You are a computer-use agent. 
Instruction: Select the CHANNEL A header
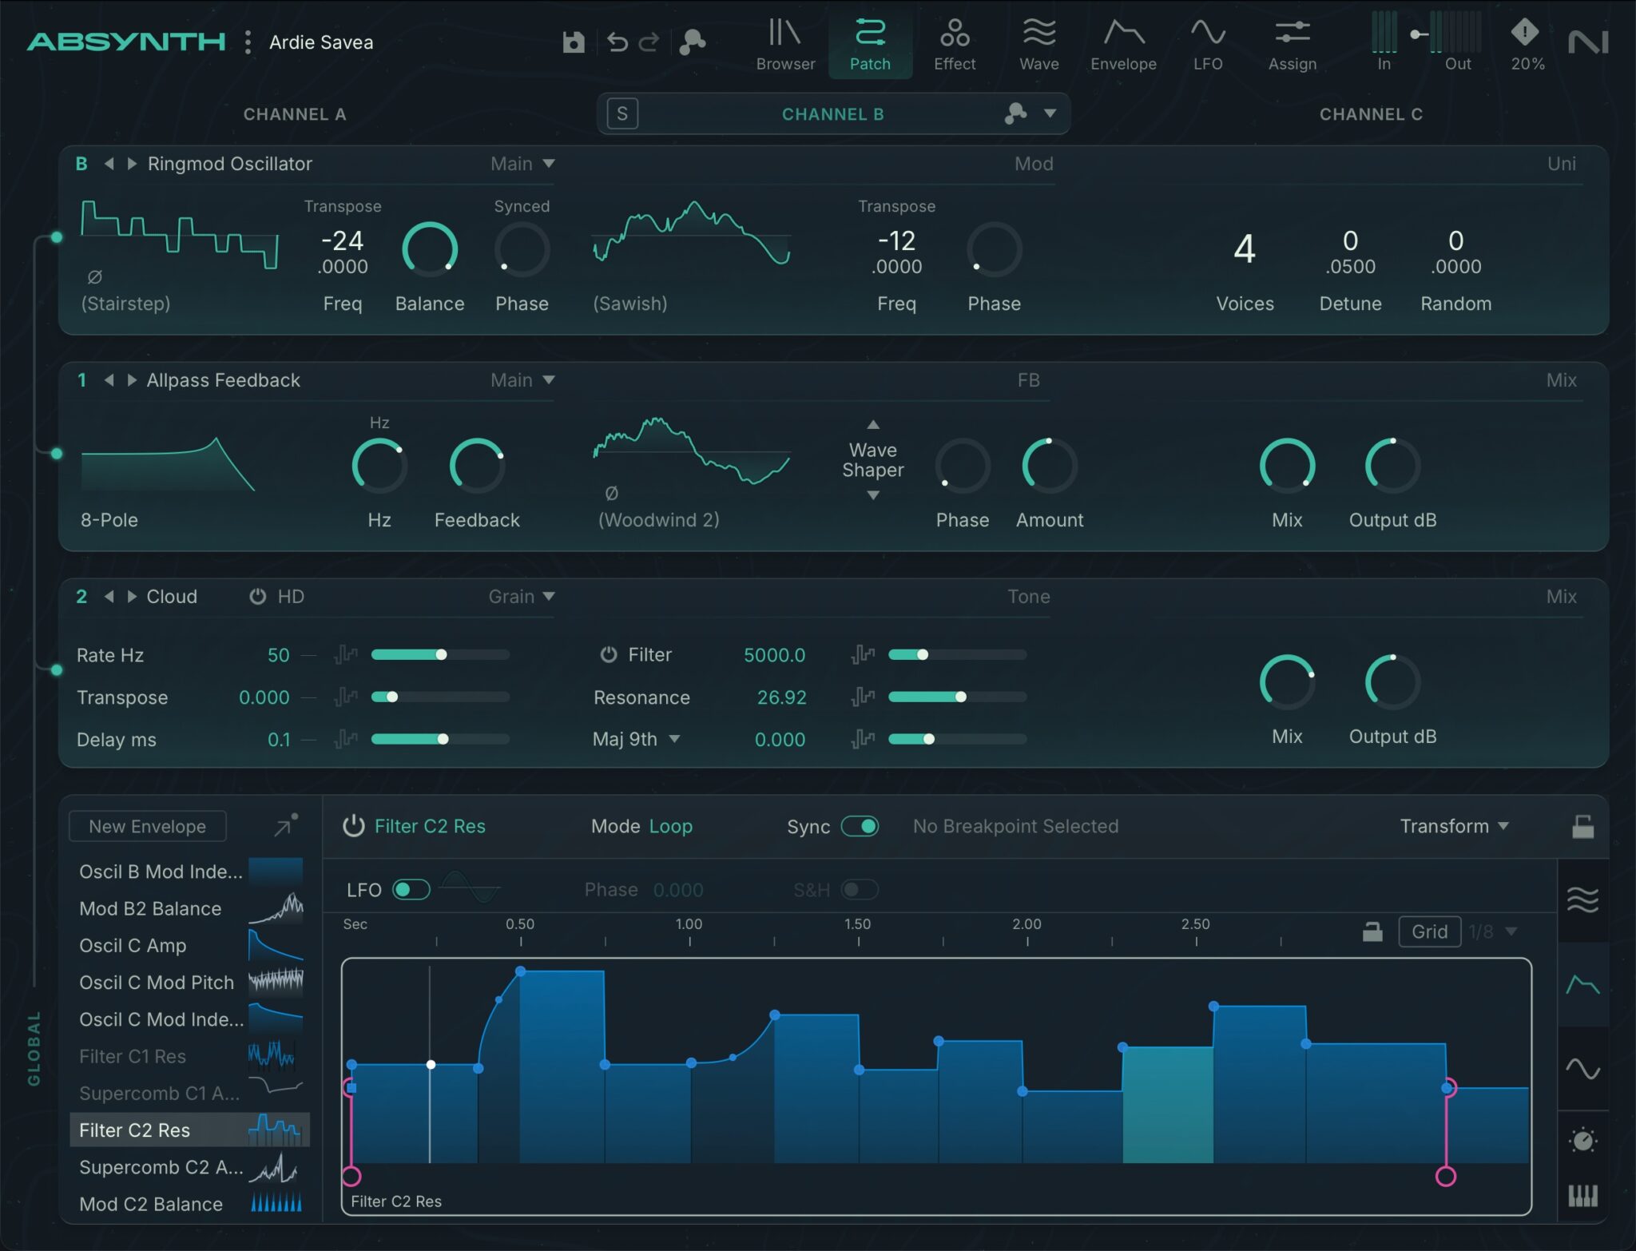(x=295, y=114)
